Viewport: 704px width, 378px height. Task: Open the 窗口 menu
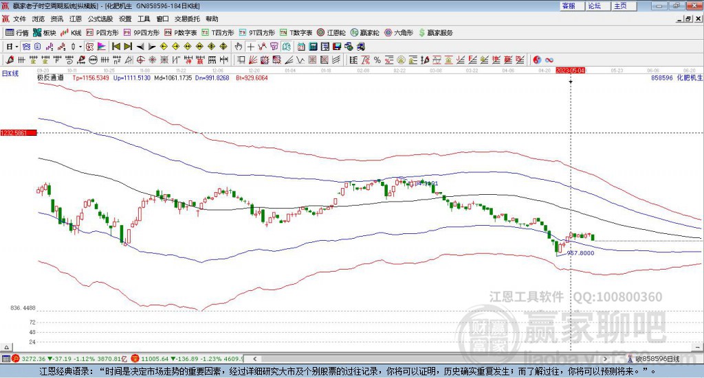pos(162,19)
